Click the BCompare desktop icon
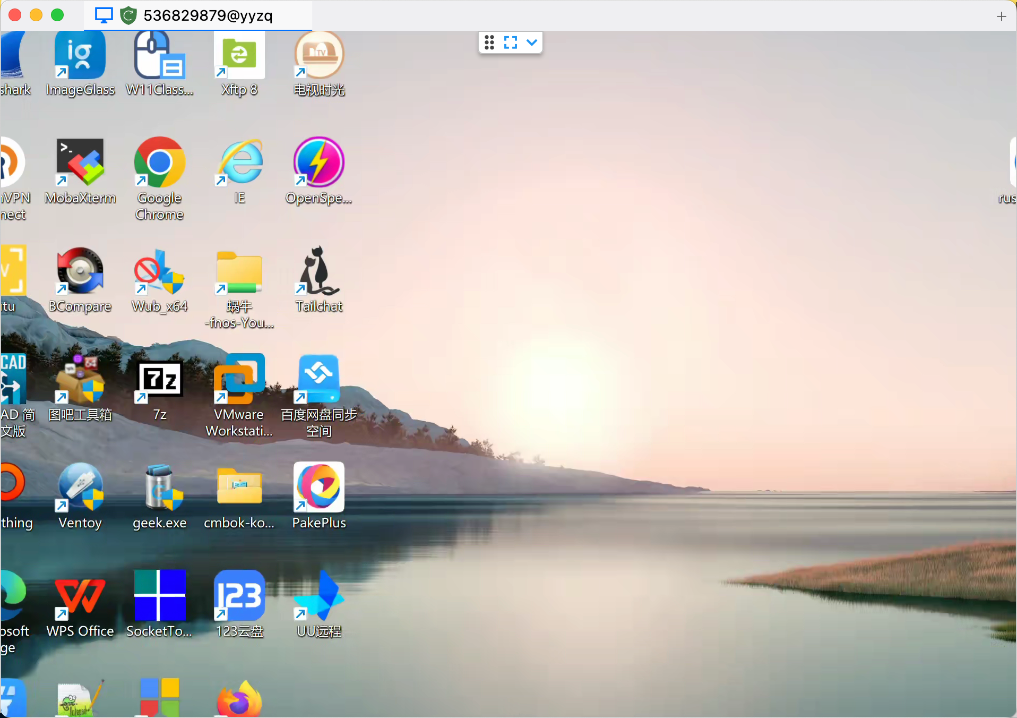1017x718 pixels. click(80, 271)
